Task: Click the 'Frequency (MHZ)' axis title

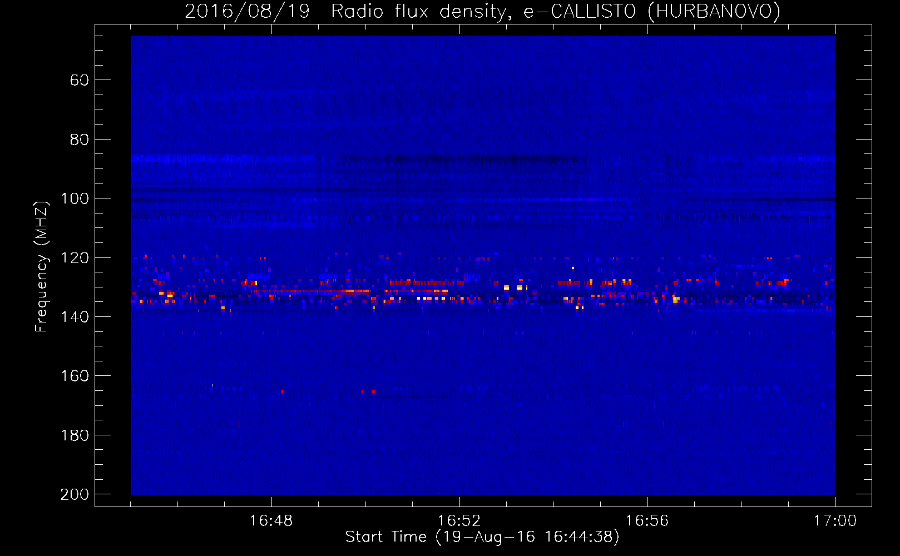Action: coord(42,266)
